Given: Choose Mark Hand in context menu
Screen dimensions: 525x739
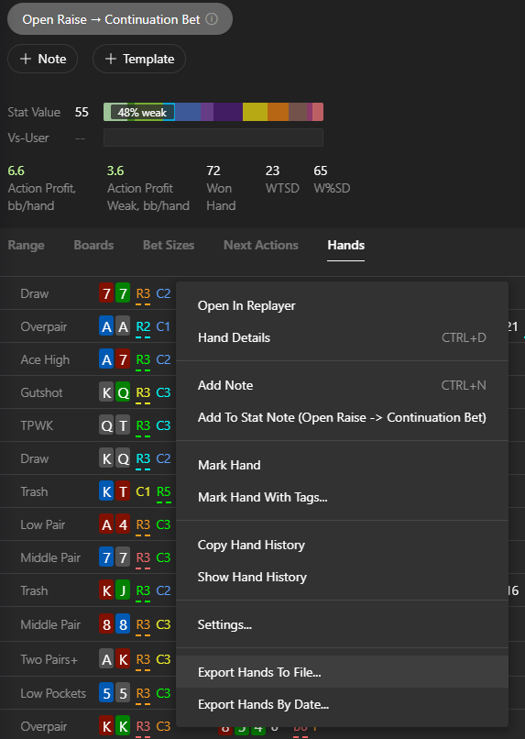Looking at the screenshot, I should pyautogui.click(x=342, y=465).
